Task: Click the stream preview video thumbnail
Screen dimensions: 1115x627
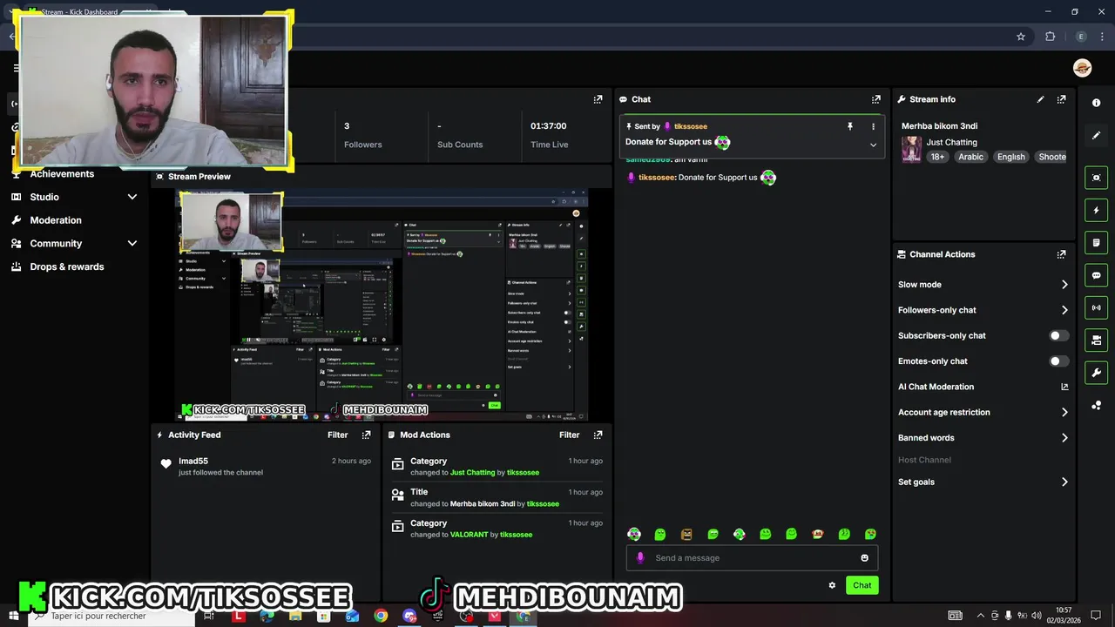Action: click(x=382, y=305)
